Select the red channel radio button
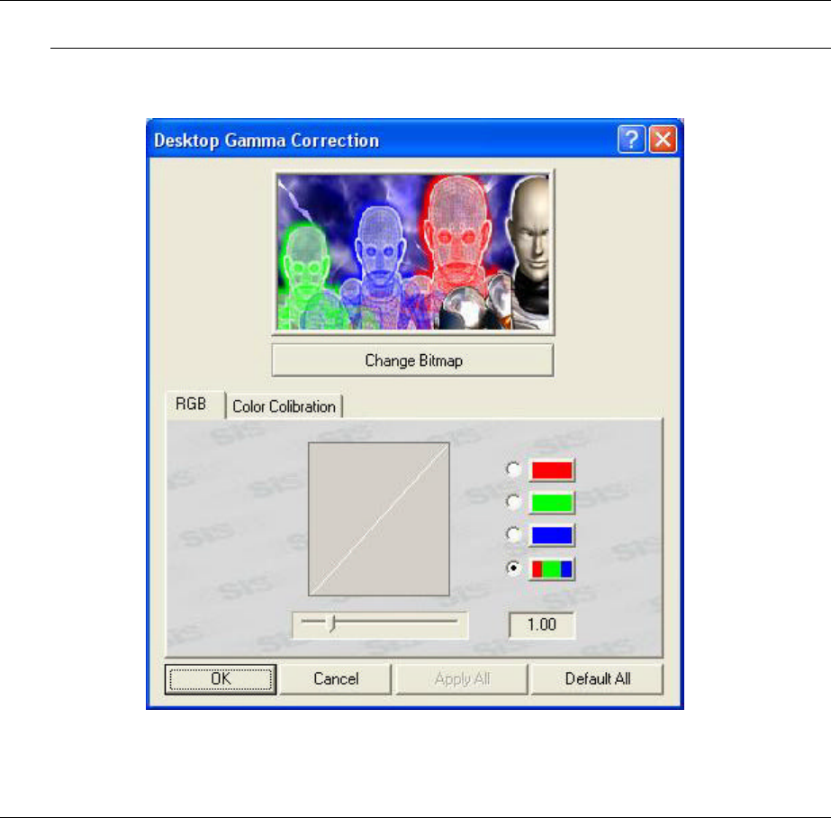831x818 pixels. [513, 469]
